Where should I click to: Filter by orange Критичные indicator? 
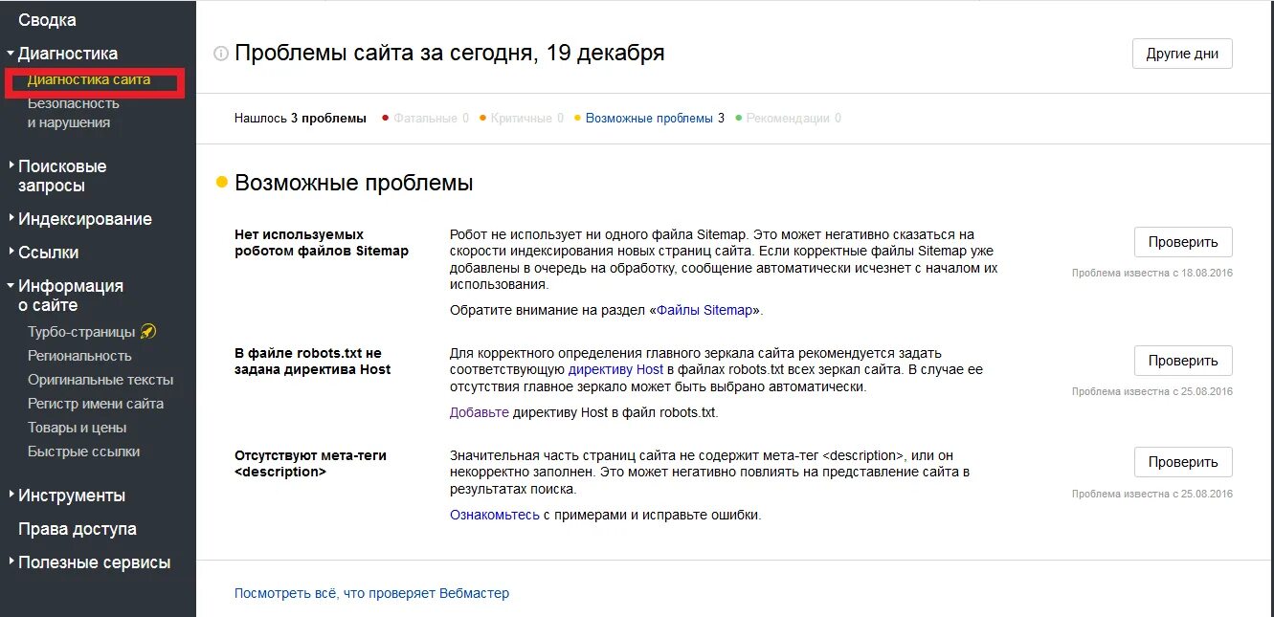point(521,119)
